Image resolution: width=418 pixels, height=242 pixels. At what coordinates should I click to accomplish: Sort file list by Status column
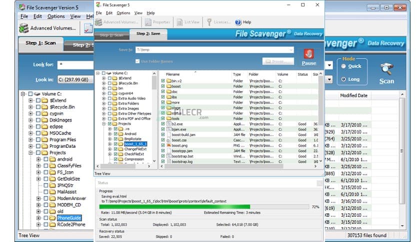(x=302, y=74)
